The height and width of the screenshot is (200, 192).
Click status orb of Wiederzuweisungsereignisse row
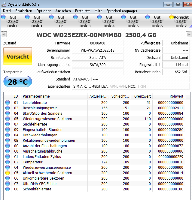tap(8, 167)
